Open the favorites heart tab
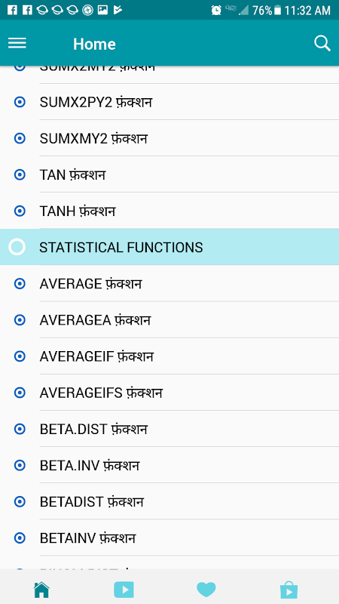 pyautogui.click(x=206, y=590)
